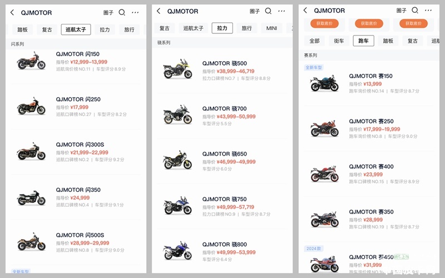
Task: Click the QJMOTOR 赛400 title
Action: [x=371, y=166]
